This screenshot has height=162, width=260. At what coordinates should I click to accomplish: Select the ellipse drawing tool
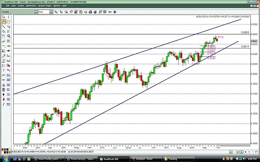point(8,22)
